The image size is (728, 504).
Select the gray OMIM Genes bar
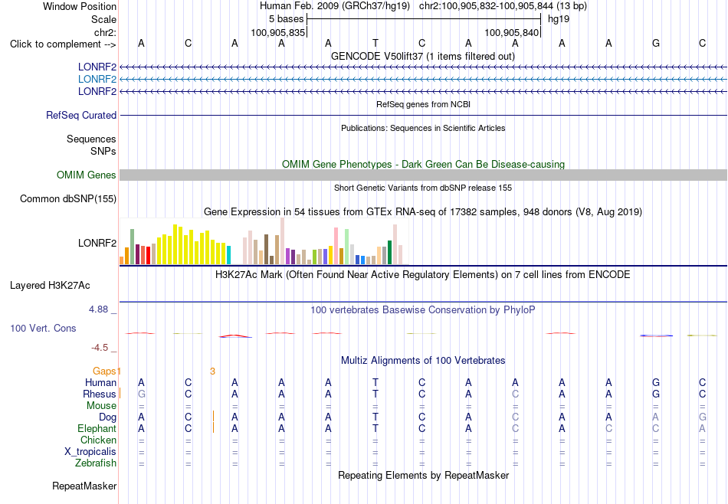pos(423,175)
